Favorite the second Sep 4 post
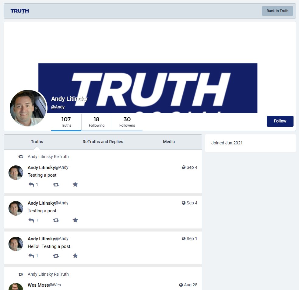This screenshot has height=290, width=299. click(75, 220)
